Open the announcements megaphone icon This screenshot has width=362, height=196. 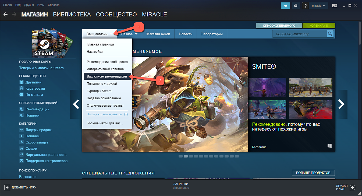coord(285,6)
